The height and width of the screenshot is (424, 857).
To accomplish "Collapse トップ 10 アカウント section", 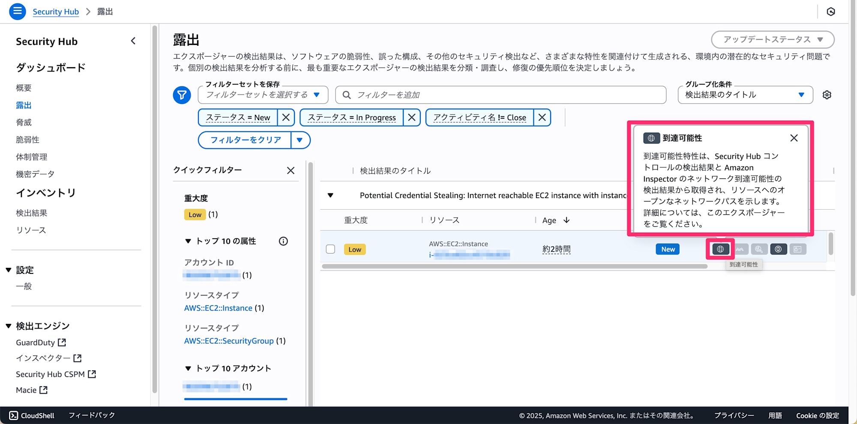I will tap(188, 368).
